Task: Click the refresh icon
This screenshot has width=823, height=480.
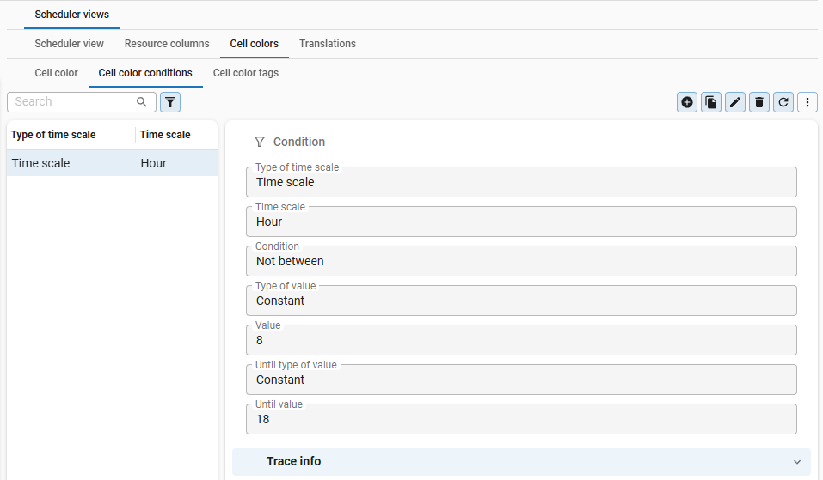Action: 783,102
